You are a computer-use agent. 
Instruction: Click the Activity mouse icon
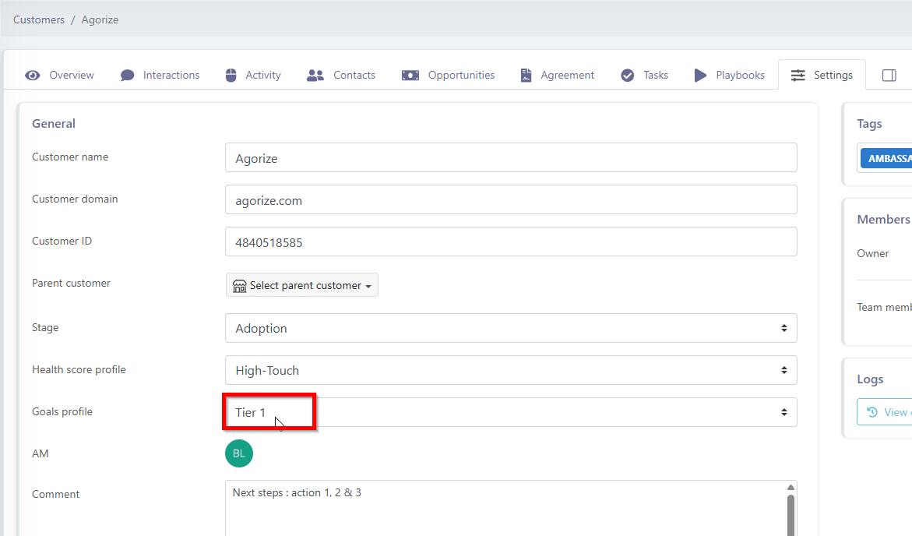[231, 76]
